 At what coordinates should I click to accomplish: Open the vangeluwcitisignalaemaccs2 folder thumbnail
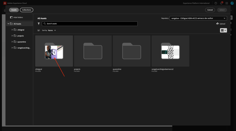click(170, 51)
